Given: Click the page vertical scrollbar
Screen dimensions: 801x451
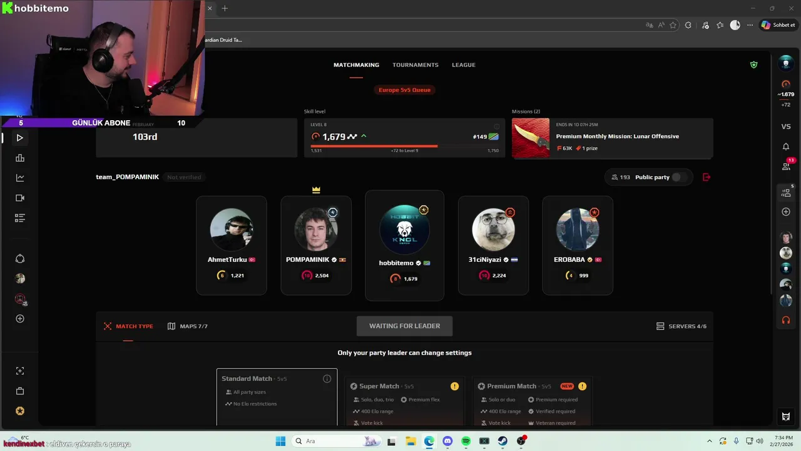Looking at the screenshot, I should click(772, 172).
